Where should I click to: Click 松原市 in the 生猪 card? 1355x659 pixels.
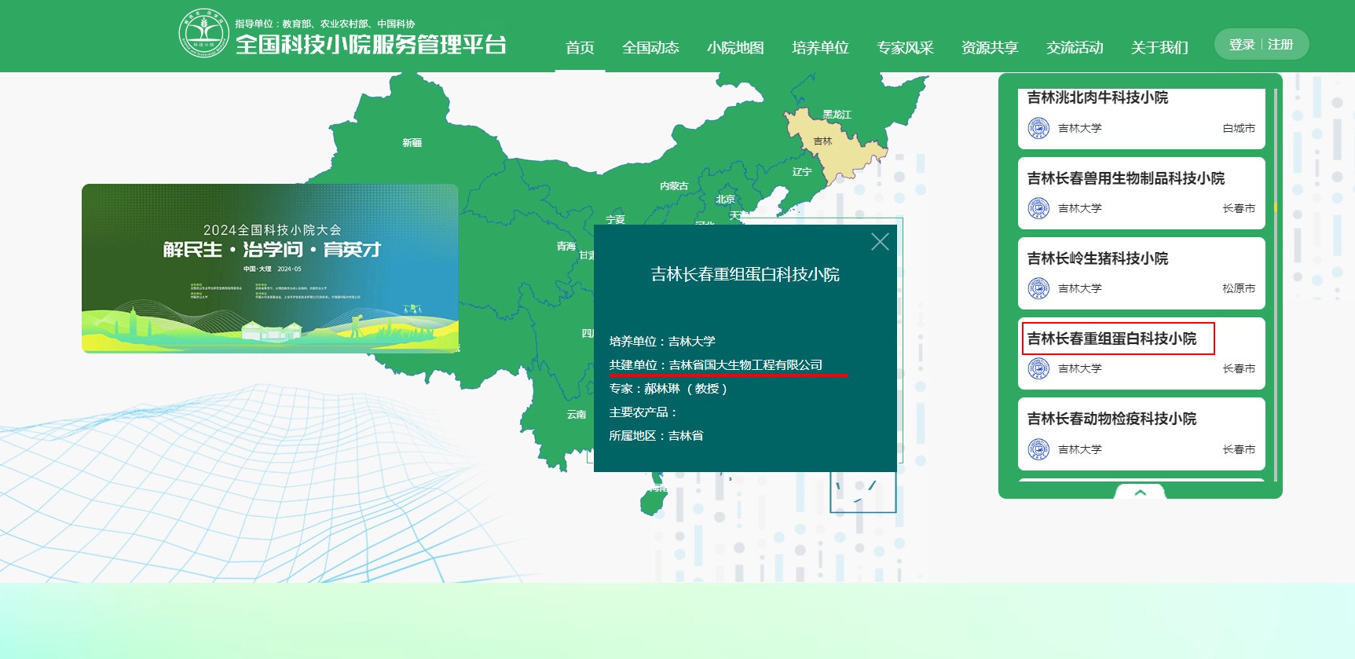pos(1239,288)
